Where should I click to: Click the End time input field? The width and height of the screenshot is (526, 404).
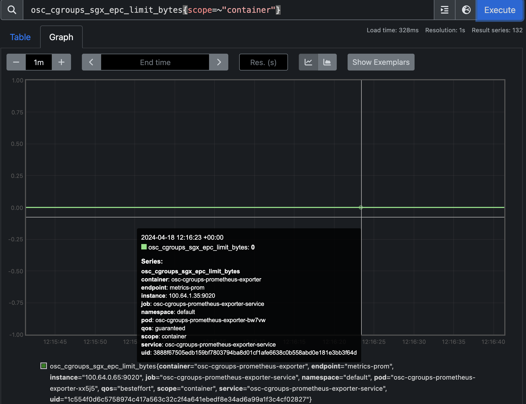pos(155,62)
